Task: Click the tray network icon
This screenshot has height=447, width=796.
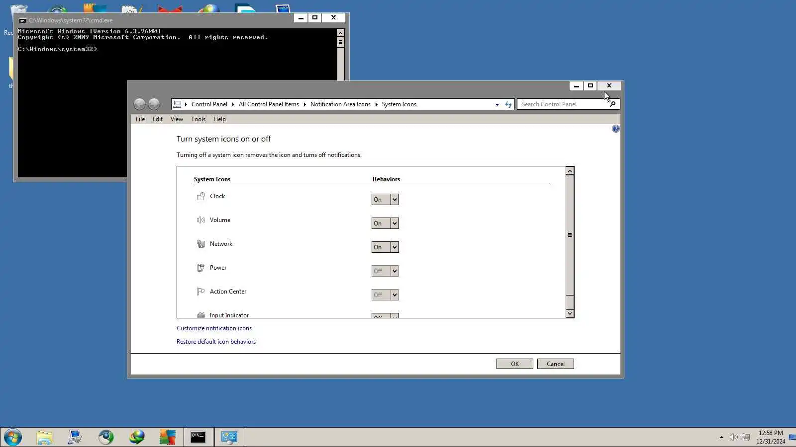Action: [x=745, y=437]
